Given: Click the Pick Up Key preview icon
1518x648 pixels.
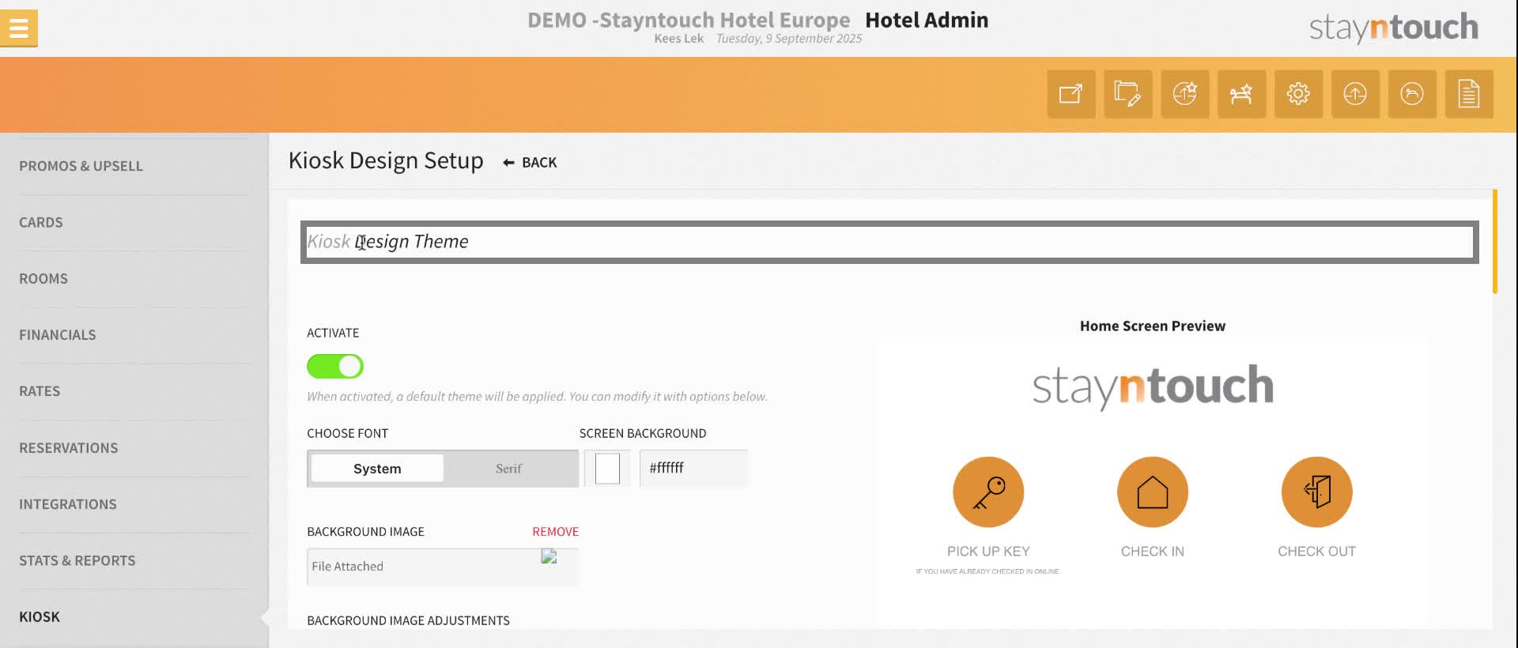Looking at the screenshot, I should [988, 492].
